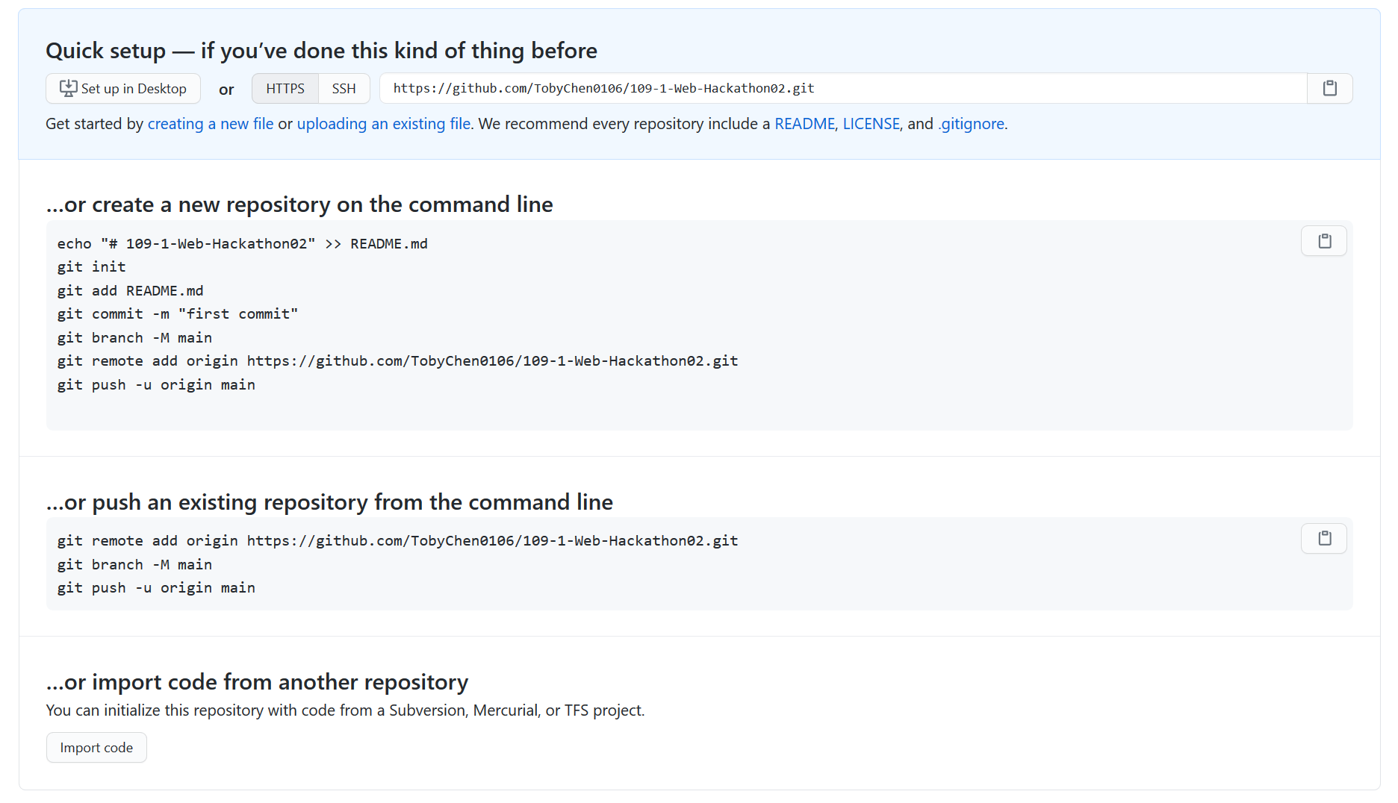
Task: Visit the .gitignore link
Action: pos(971,124)
